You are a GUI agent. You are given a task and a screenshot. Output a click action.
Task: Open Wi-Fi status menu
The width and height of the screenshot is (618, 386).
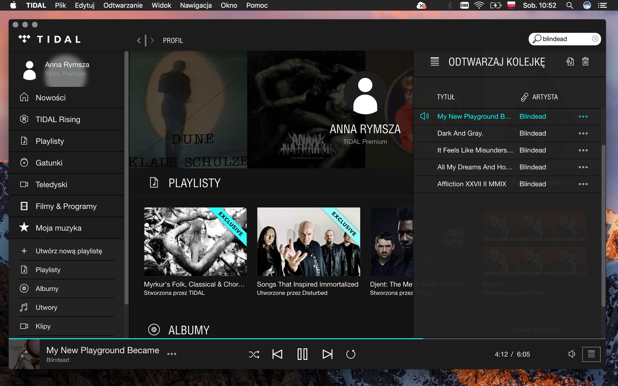pos(479,5)
